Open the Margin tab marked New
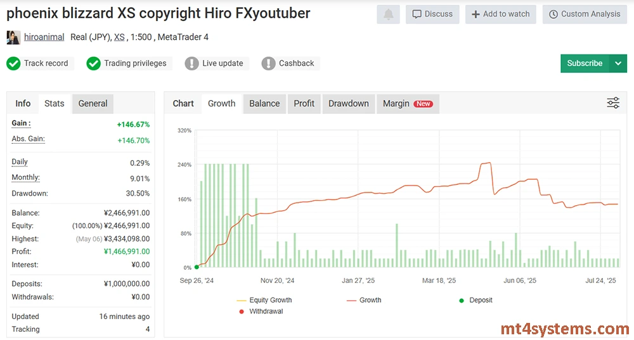Screen dimensions: 634x340 [407, 103]
